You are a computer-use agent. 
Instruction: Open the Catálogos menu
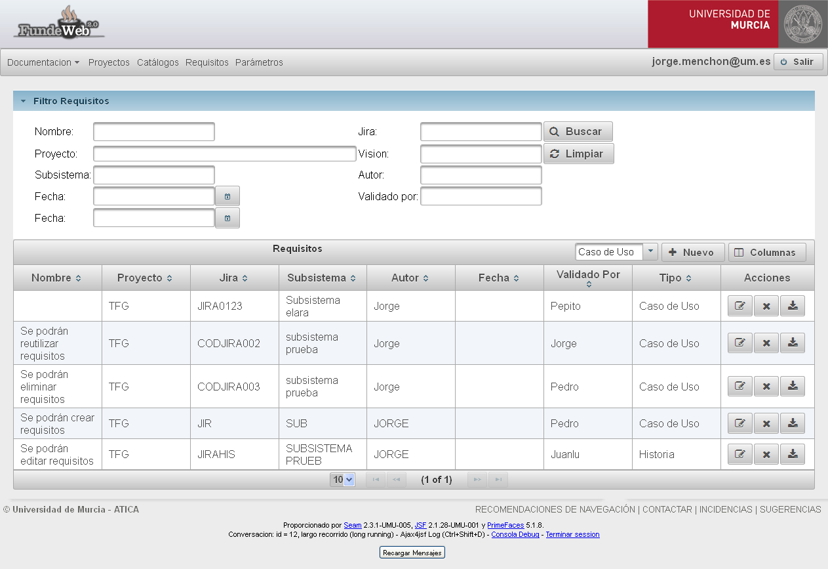click(158, 62)
